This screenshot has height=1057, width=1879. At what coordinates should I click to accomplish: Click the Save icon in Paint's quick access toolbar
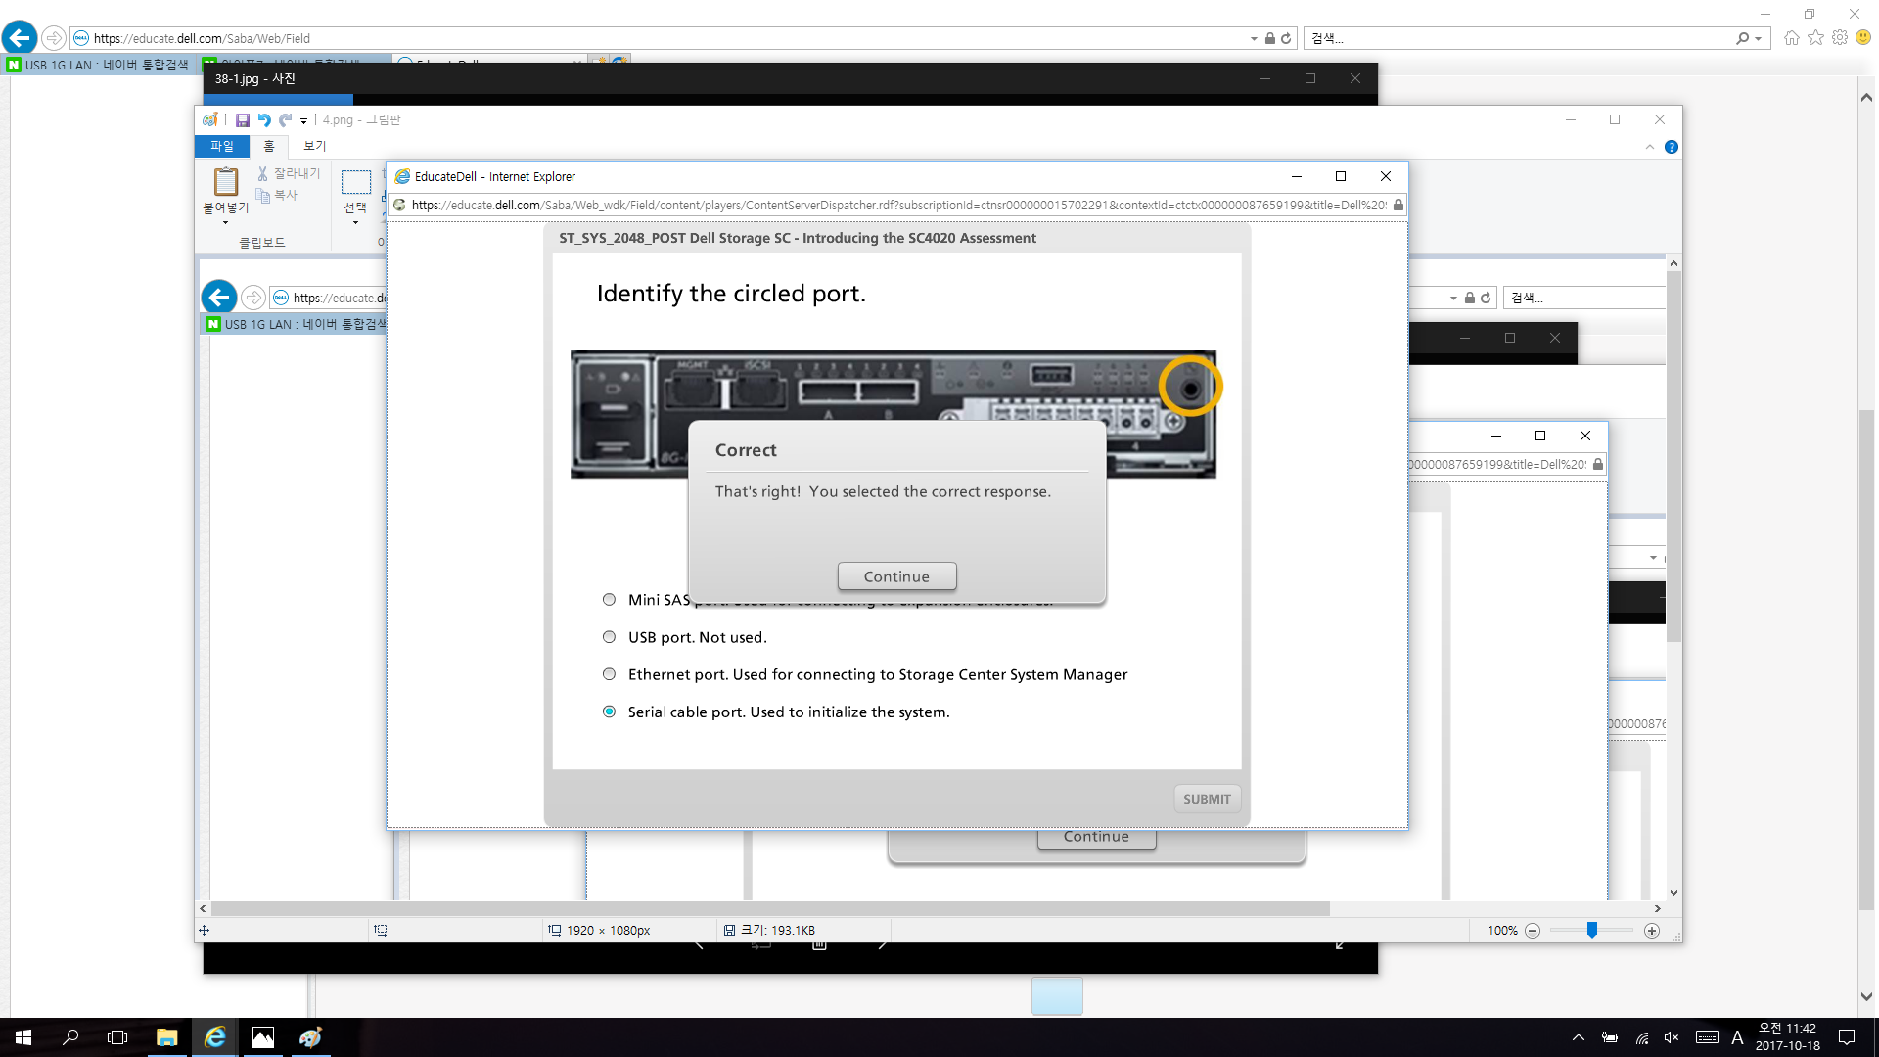tap(242, 120)
